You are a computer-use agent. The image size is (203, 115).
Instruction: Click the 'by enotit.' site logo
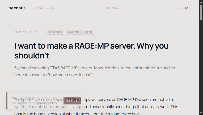(x=17, y=8)
